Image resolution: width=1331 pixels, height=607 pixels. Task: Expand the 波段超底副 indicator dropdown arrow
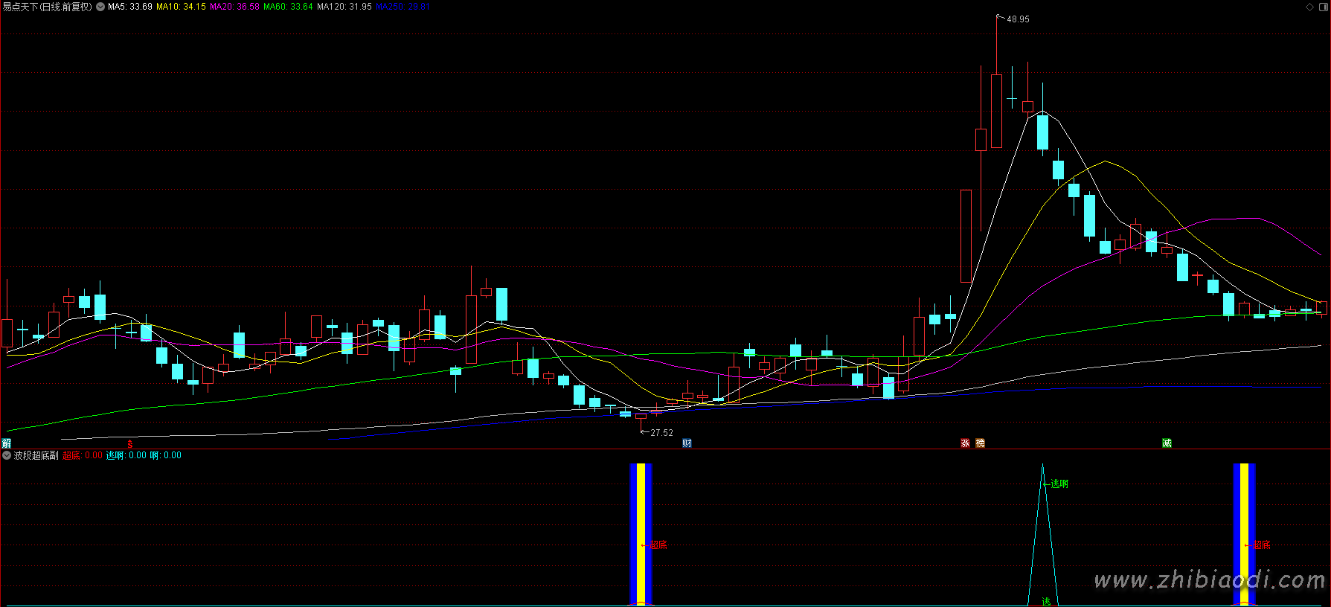pyautogui.click(x=7, y=455)
